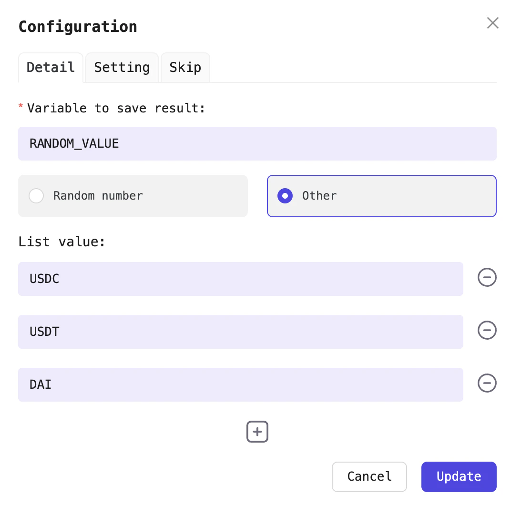Cancel the configuration changes
This screenshot has height=505, width=511.
pyautogui.click(x=369, y=476)
